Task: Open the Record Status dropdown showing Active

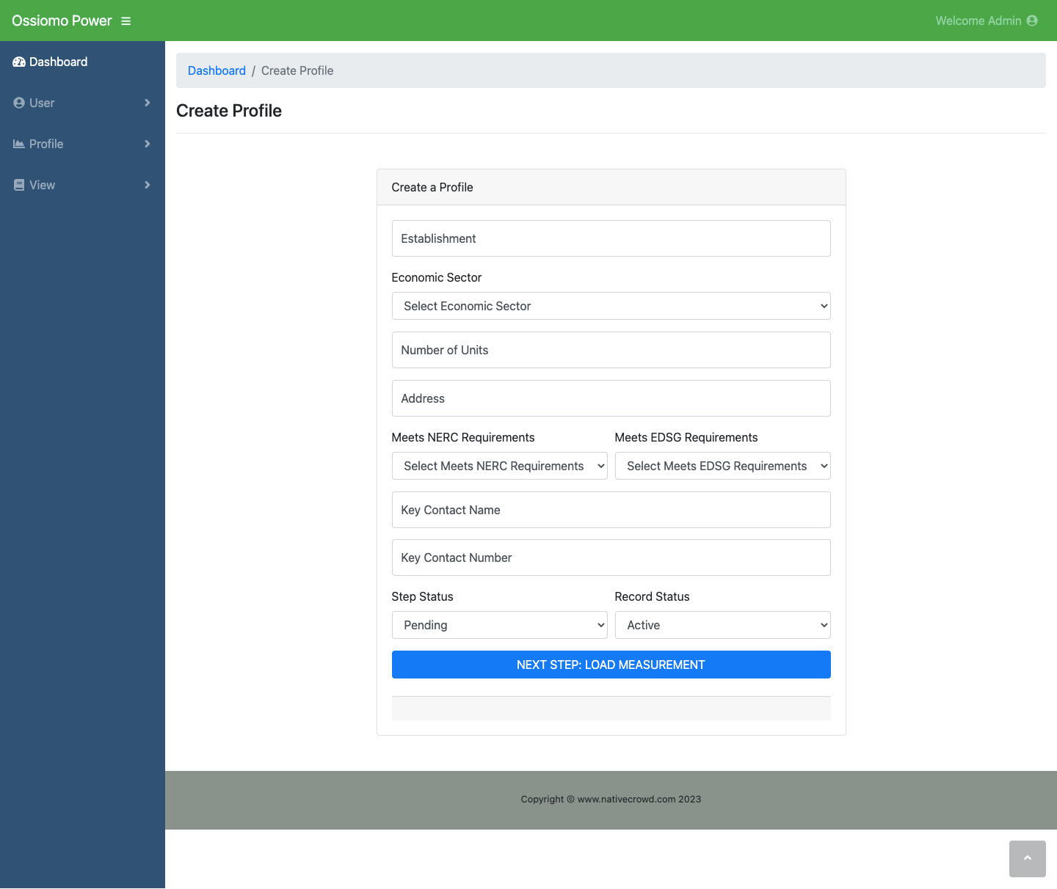Action: [x=723, y=625]
